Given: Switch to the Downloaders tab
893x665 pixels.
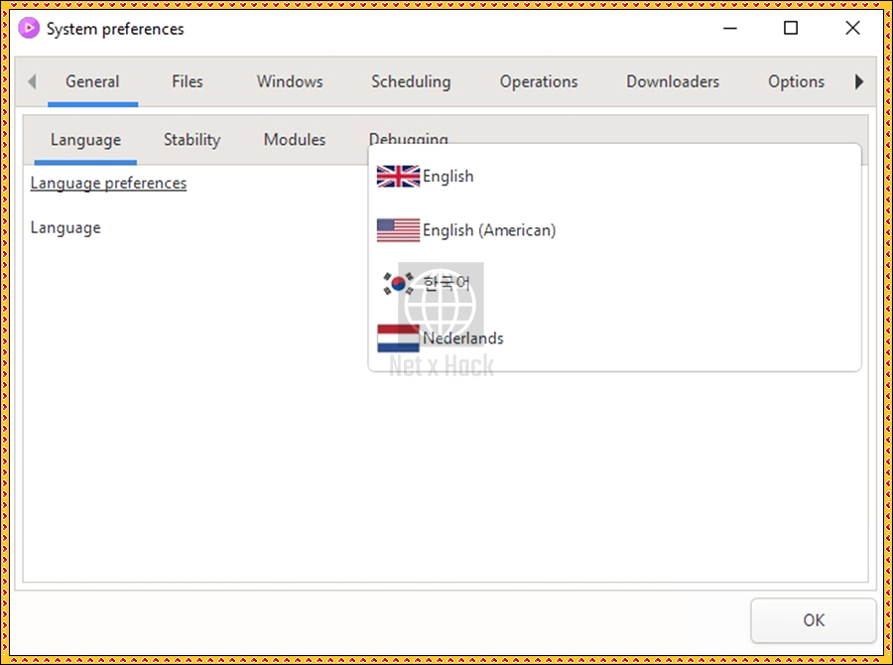Looking at the screenshot, I should coord(673,81).
